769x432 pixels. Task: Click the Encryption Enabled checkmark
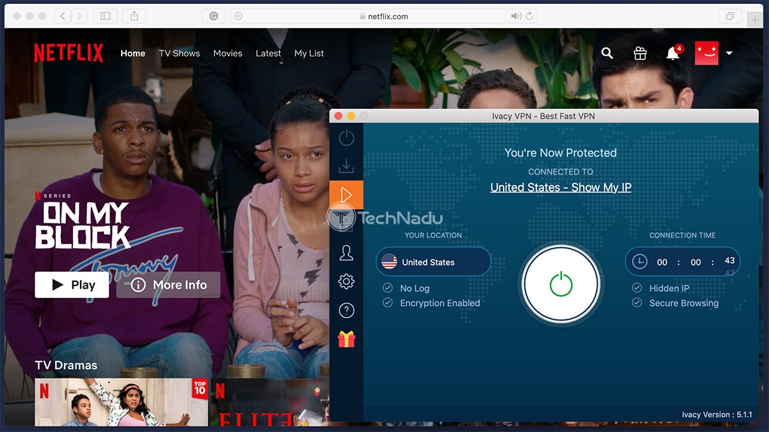point(388,303)
